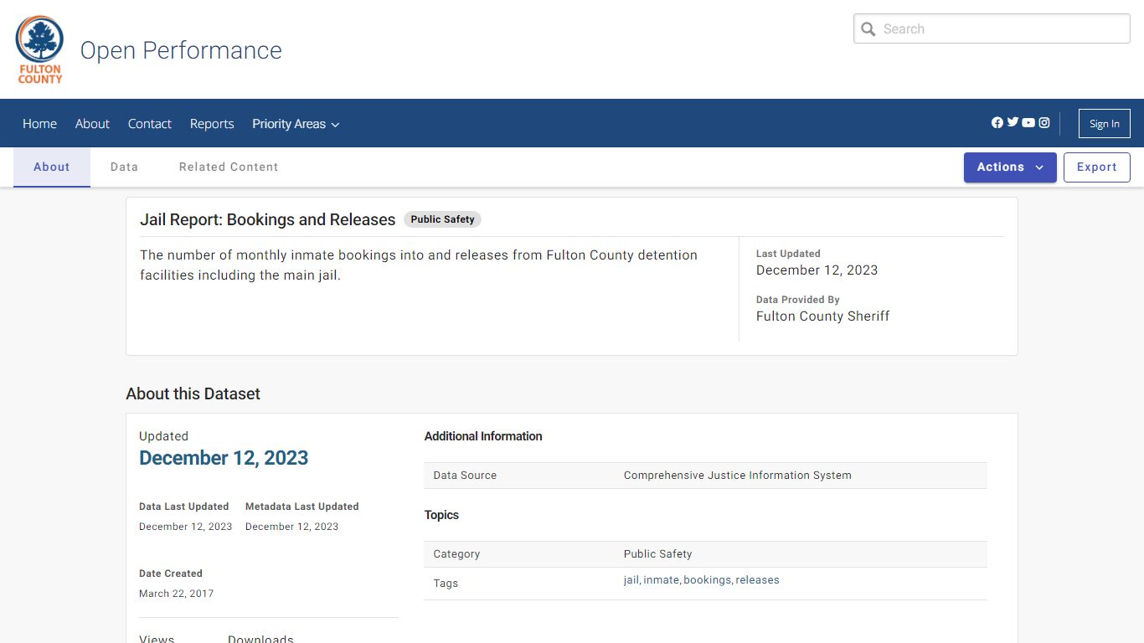This screenshot has width=1144, height=643.
Task: Click the search magnifier icon
Action: [x=869, y=28]
